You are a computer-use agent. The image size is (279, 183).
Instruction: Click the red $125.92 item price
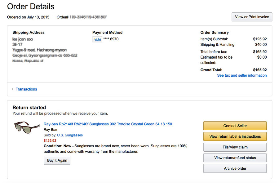click(x=50, y=141)
